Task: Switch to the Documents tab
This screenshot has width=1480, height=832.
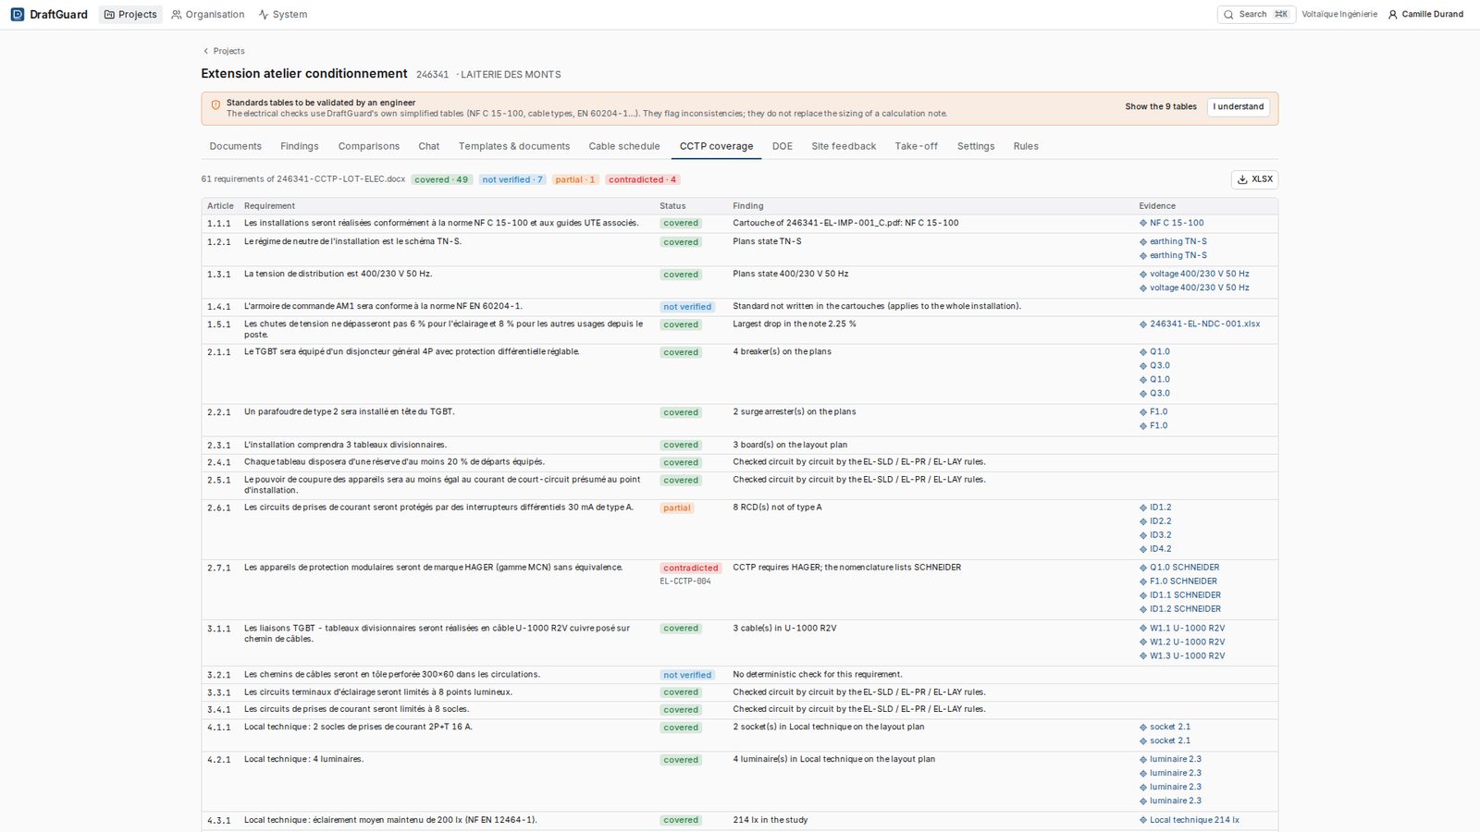Action: (x=235, y=146)
